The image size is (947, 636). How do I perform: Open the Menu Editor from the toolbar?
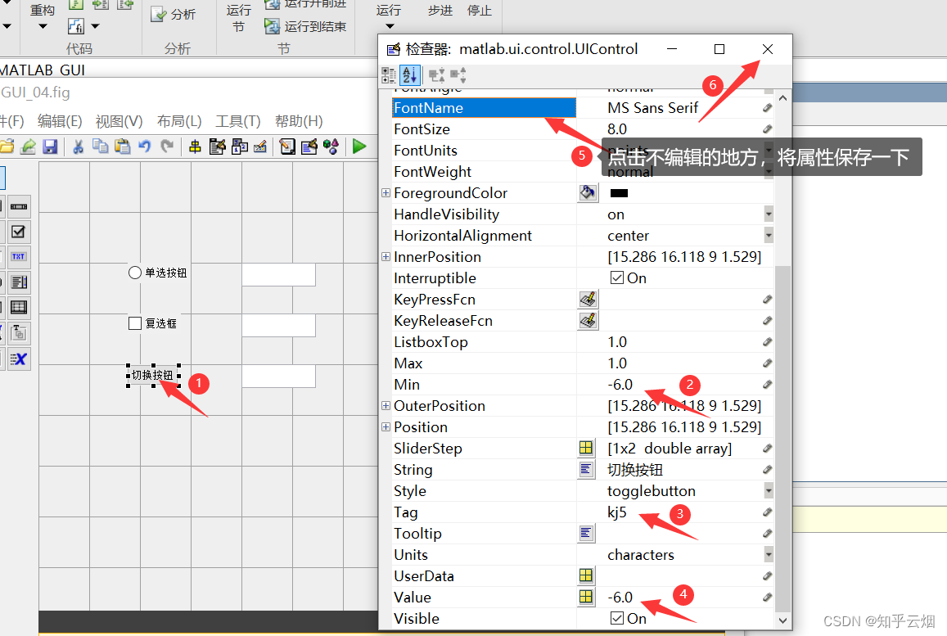coord(215,146)
